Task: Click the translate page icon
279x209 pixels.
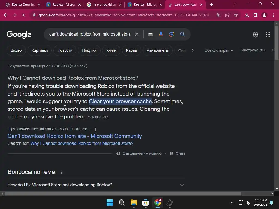Action: (218, 15)
